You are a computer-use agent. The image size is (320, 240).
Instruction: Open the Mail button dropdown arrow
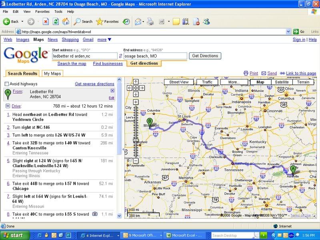[143, 22]
